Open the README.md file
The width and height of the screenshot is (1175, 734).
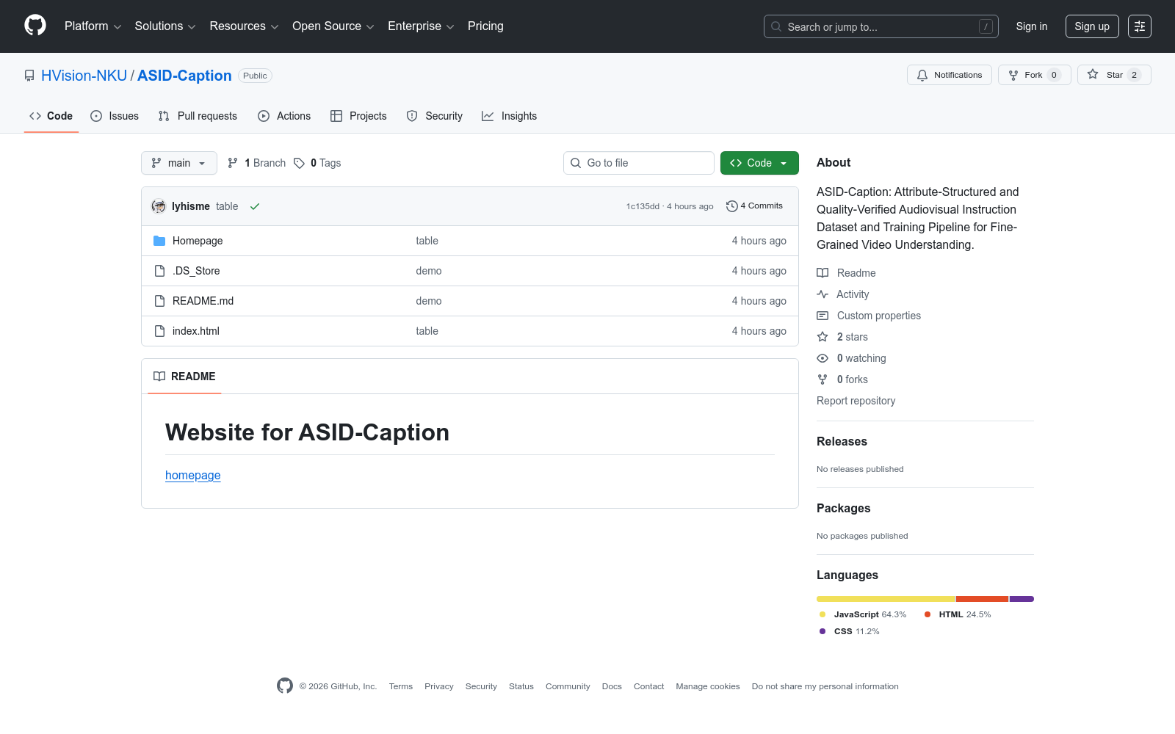point(203,301)
